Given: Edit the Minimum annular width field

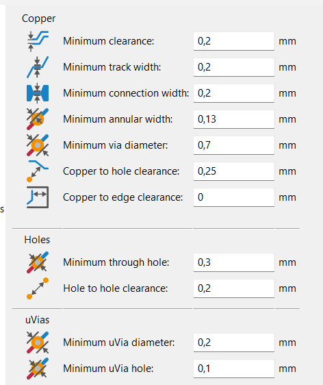Looking at the screenshot, I should click(234, 119).
